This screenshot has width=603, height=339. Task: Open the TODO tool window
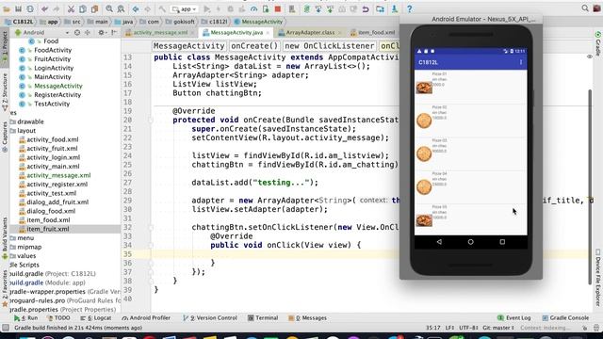tap(58, 318)
